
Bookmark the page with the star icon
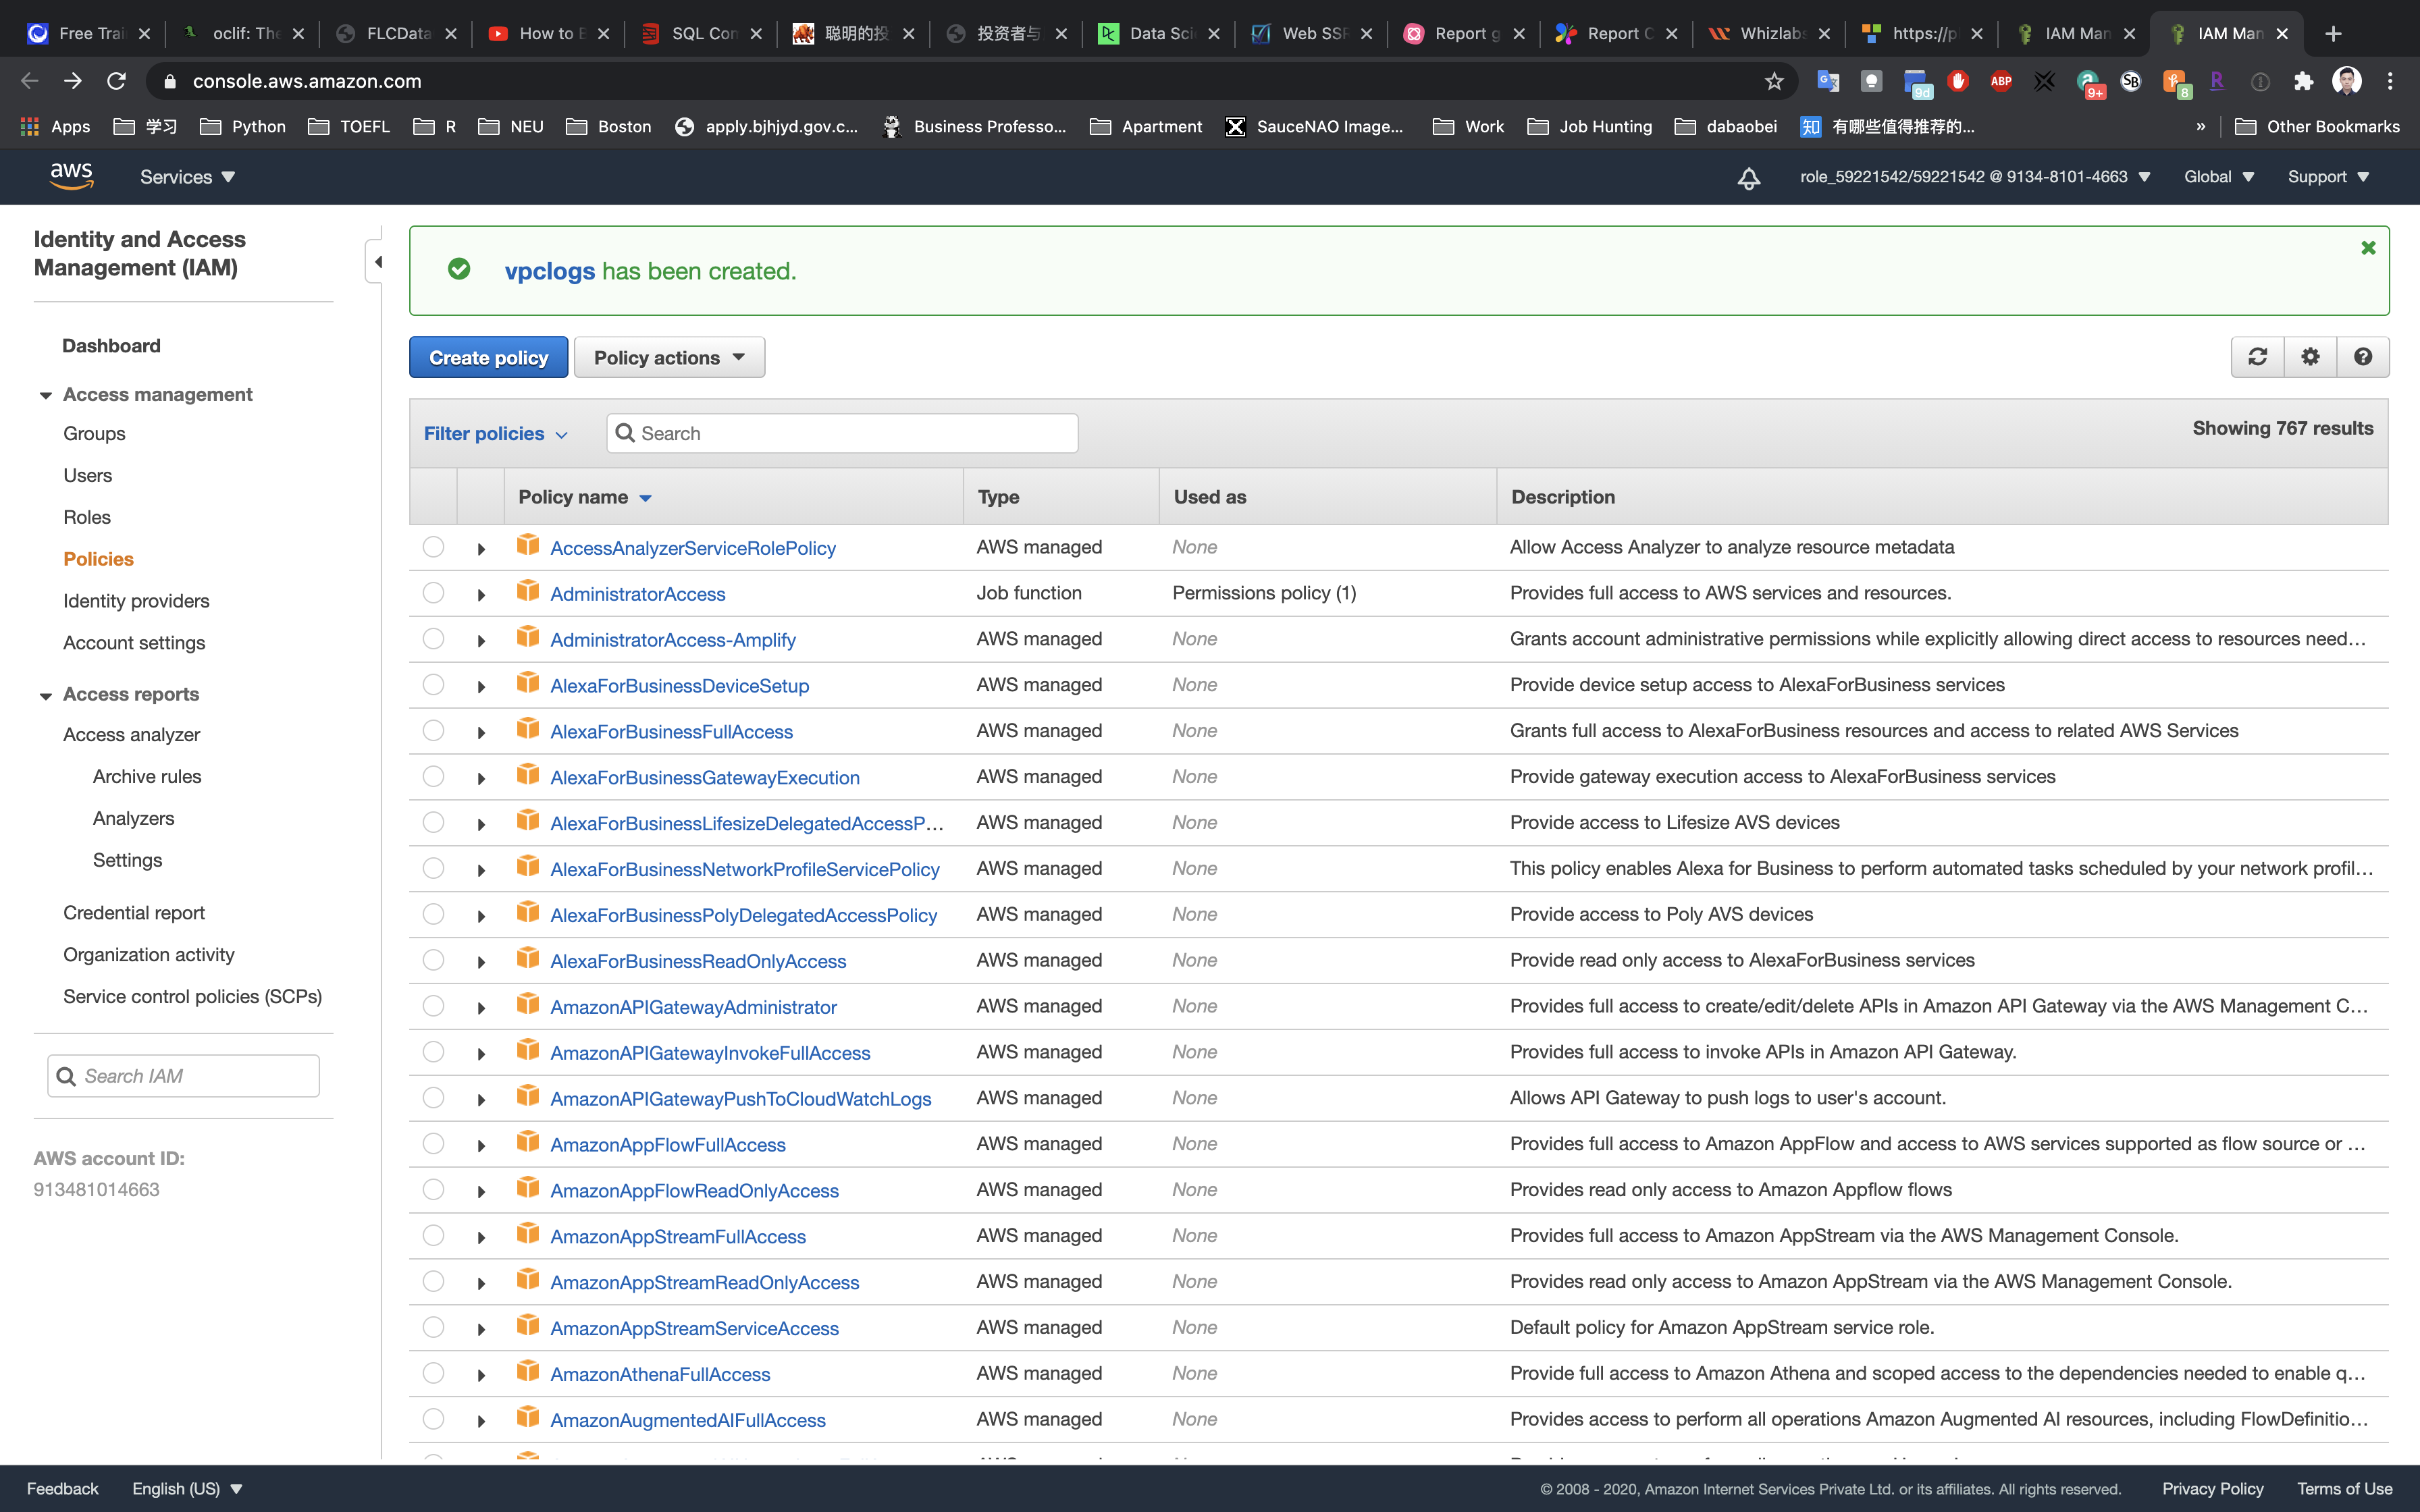[1774, 81]
